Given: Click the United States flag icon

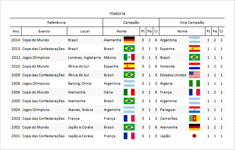Looking at the screenshot, I should (x=194, y=75).
